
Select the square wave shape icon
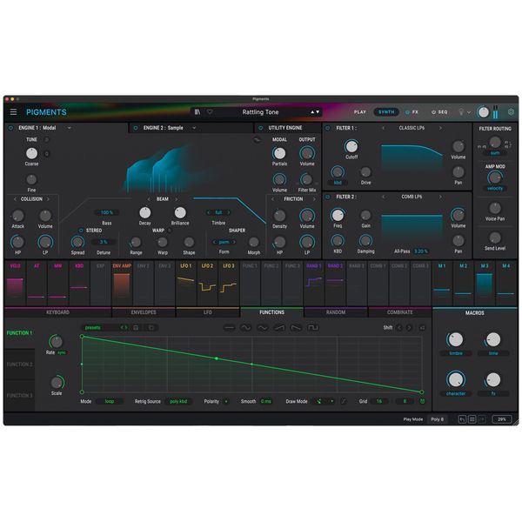pos(312,328)
